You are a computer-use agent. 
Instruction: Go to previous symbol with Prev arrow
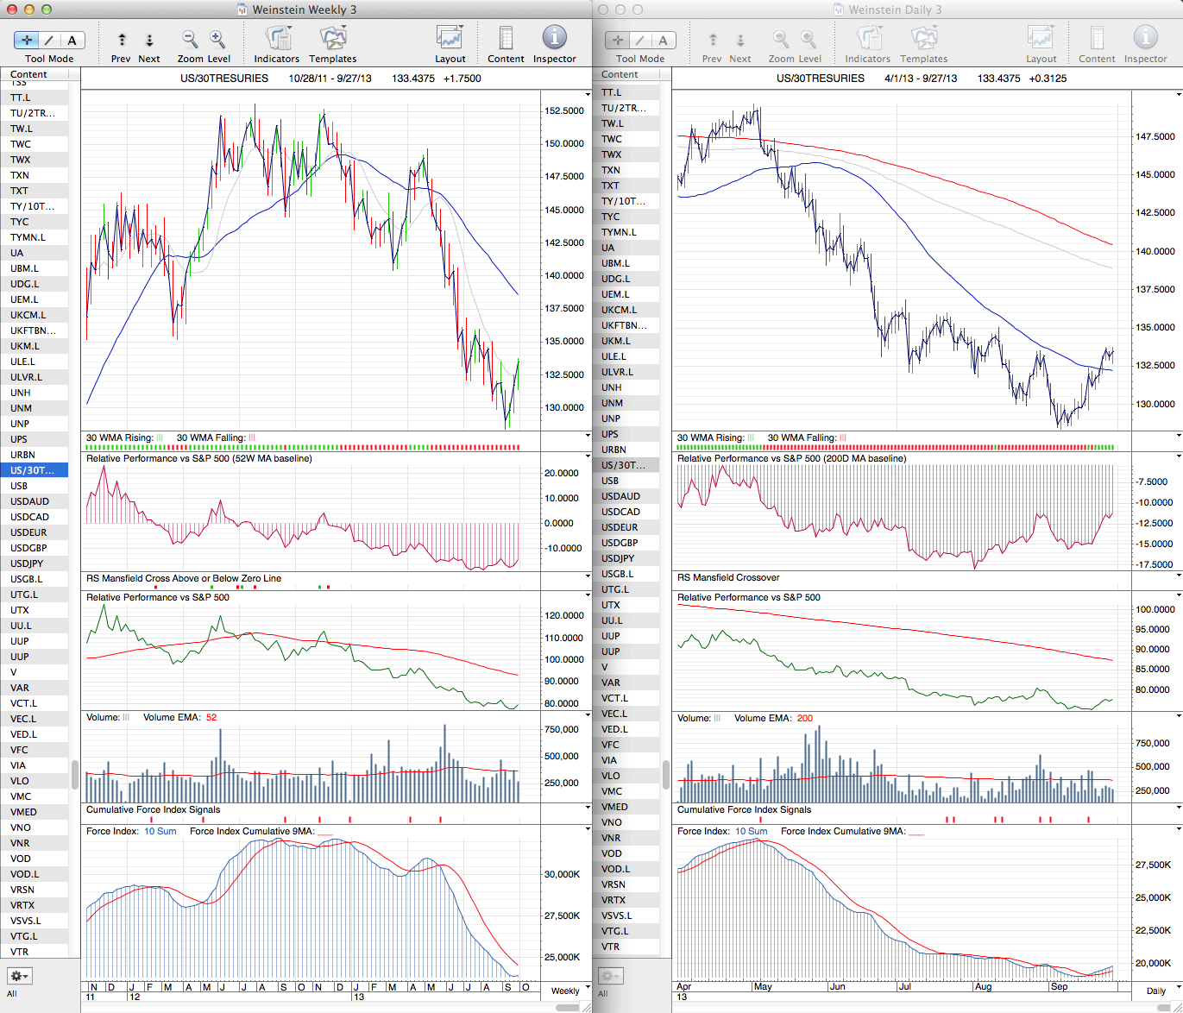[122, 40]
